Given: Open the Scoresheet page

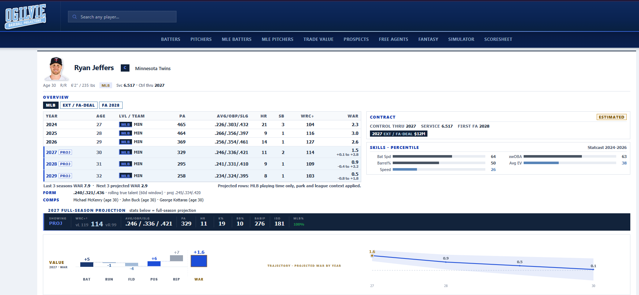Looking at the screenshot, I should [x=498, y=39].
